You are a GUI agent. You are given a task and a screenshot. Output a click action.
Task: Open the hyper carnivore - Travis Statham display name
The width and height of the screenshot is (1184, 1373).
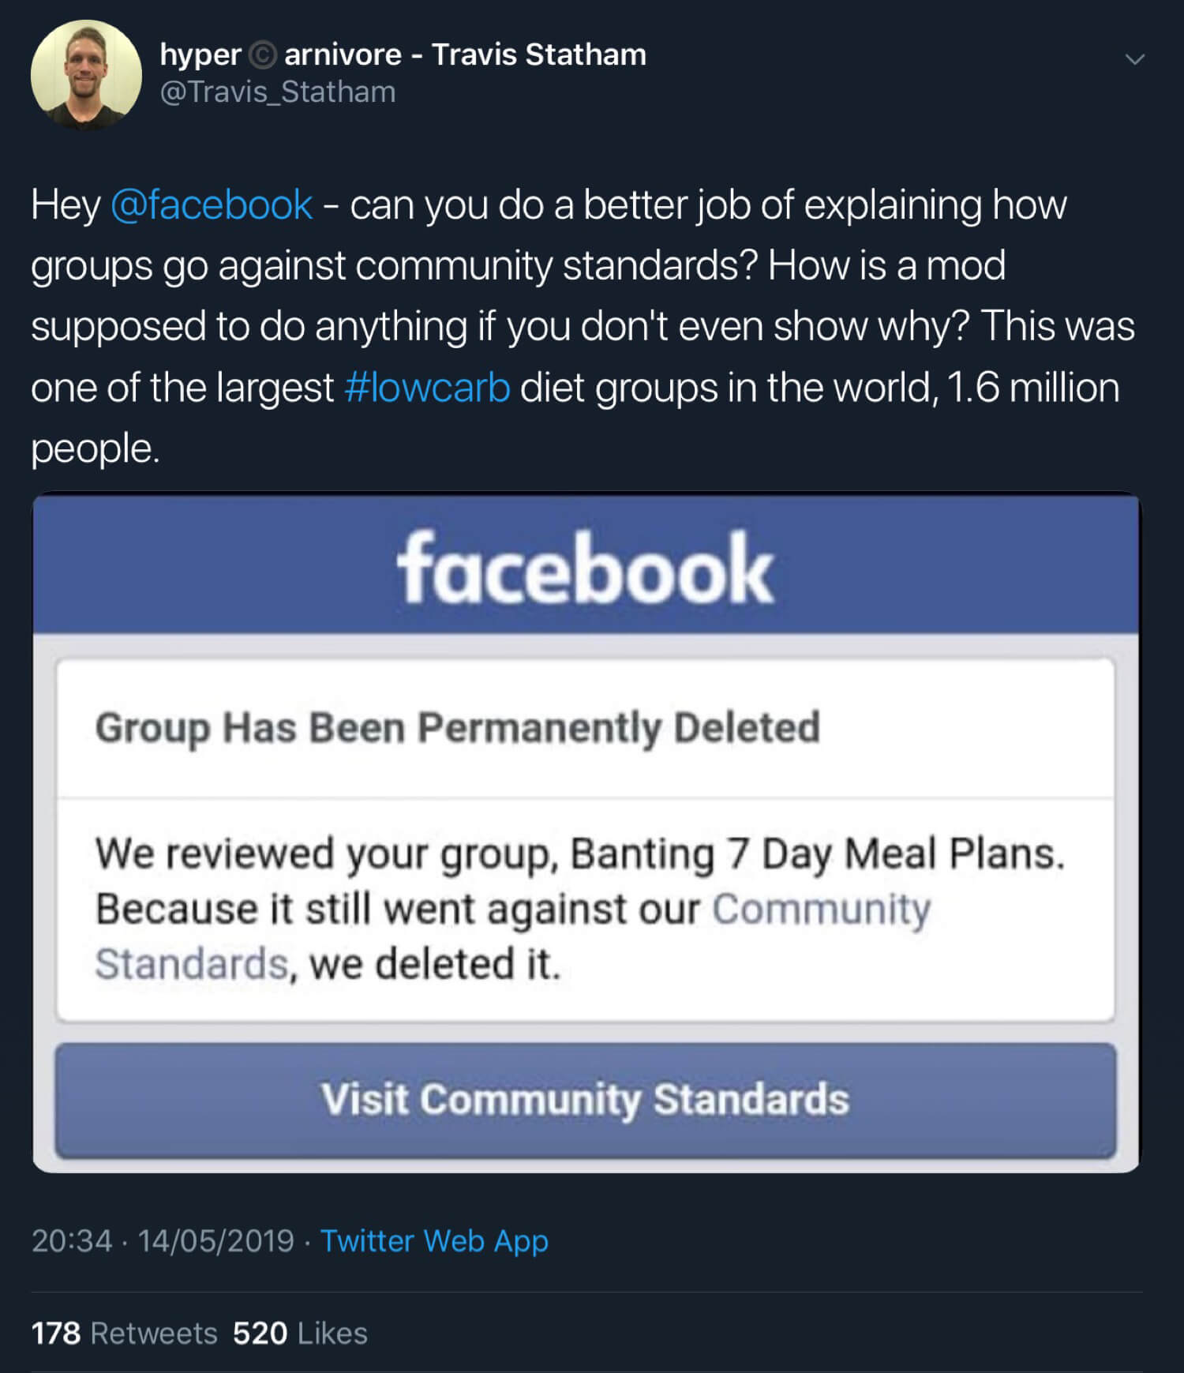[403, 54]
